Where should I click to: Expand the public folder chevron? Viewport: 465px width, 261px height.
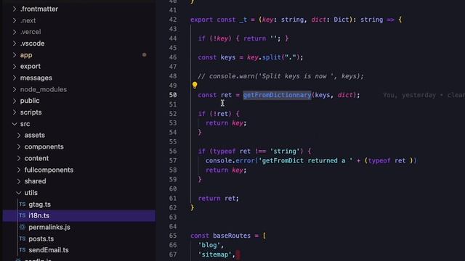pyautogui.click(x=15, y=101)
